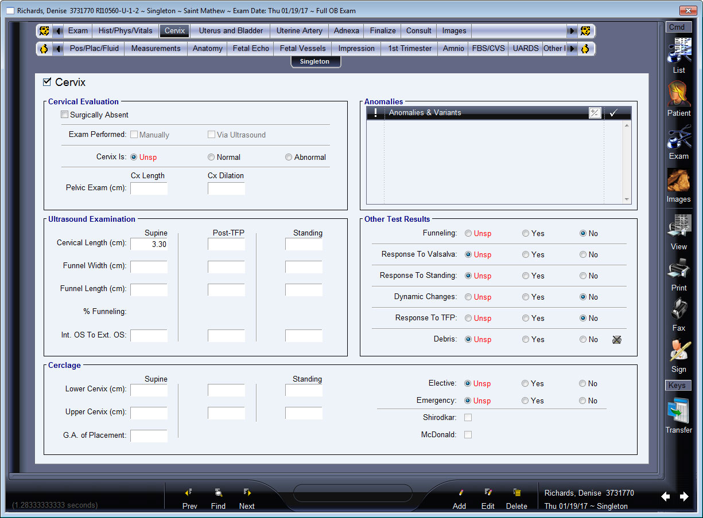Click the Cx Dilation input field
Viewport: 703px width, 518px height.
click(226, 189)
